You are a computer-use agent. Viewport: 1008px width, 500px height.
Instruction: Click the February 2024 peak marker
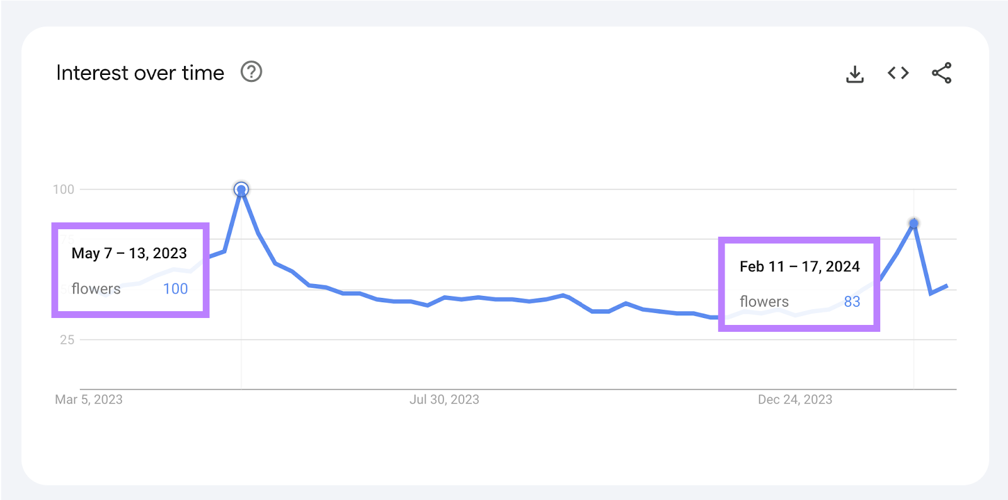pyautogui.click(x=913, y=222)
